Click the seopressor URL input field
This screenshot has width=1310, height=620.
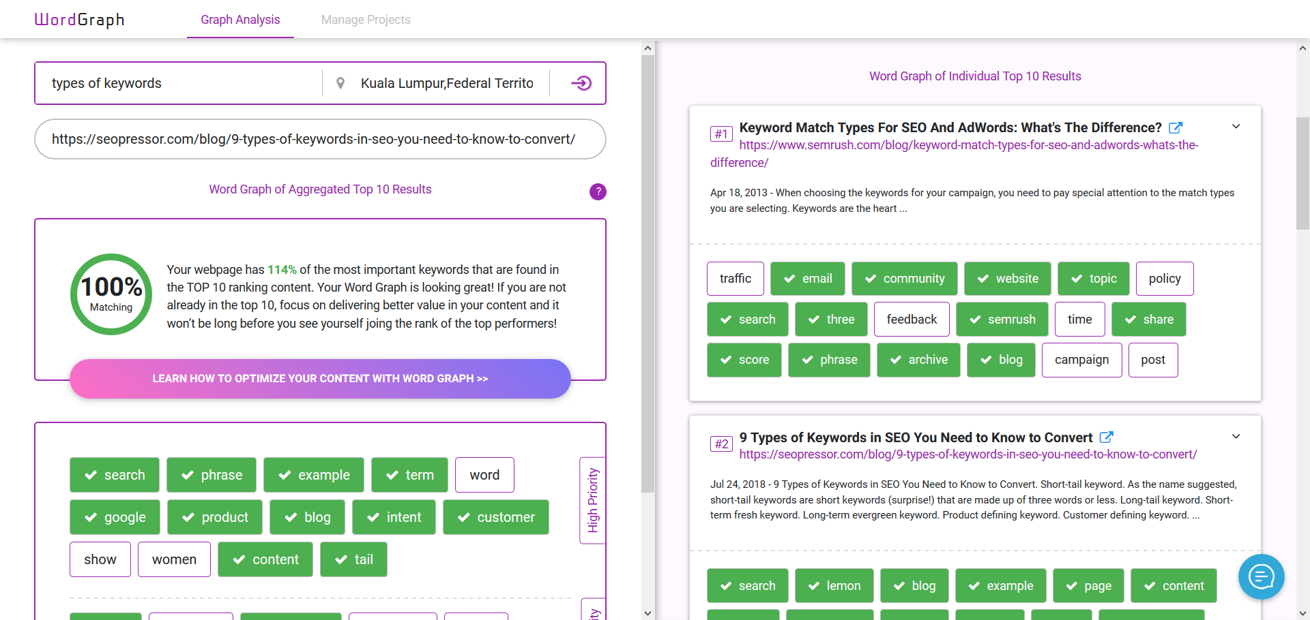(320, 139)
